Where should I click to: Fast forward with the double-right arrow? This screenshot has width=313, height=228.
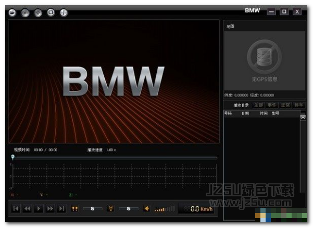pyautogui.click(x=50, y=208)
